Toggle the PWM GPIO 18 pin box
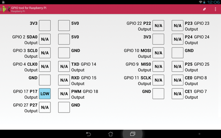This screenshot has height=138, width=221. pos(64,93)
